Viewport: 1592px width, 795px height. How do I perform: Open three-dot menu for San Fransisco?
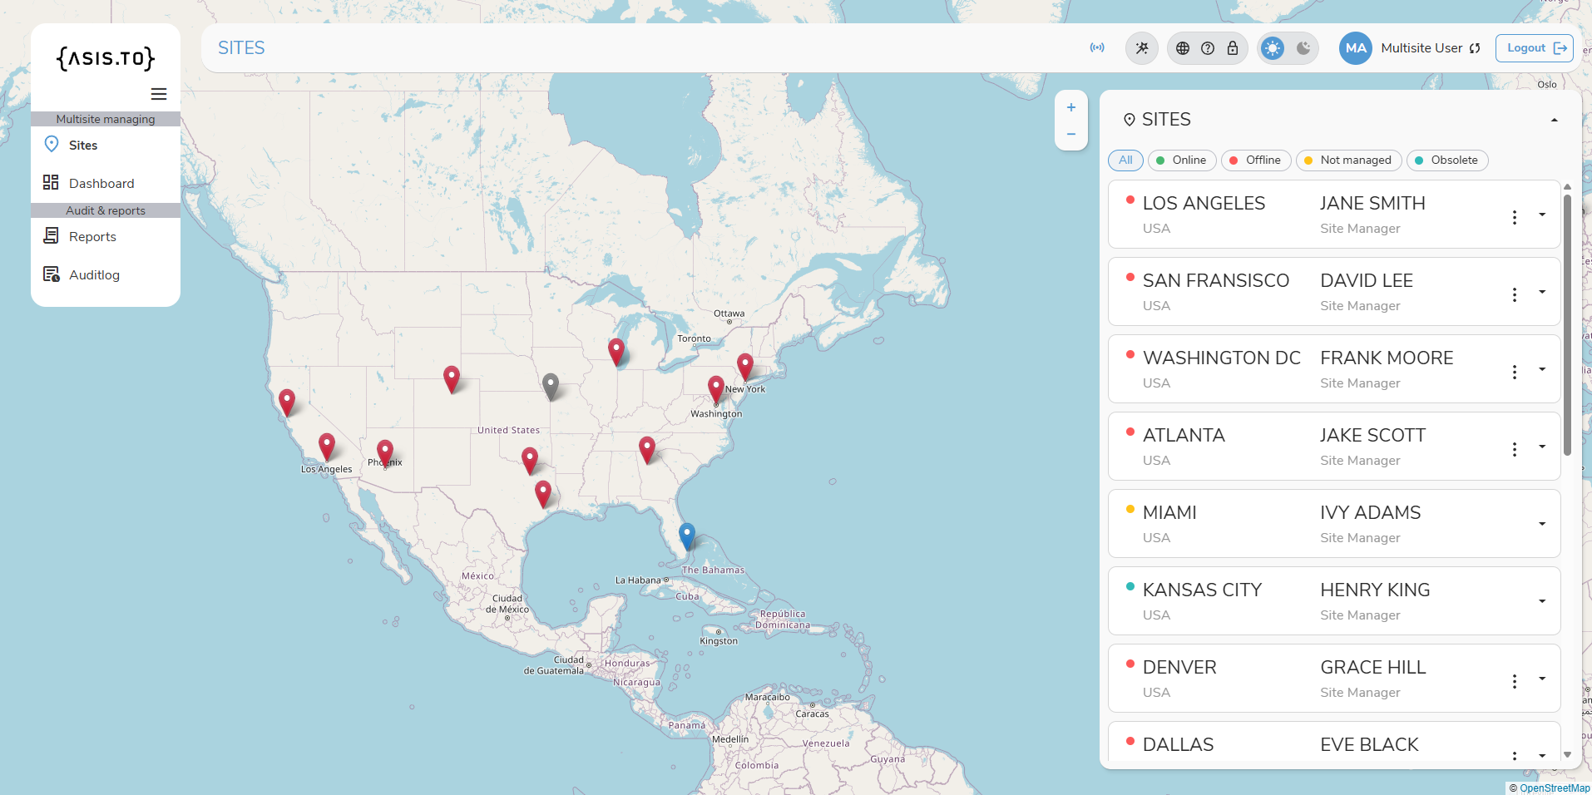pyautogui.click(x=1515, y=294)
